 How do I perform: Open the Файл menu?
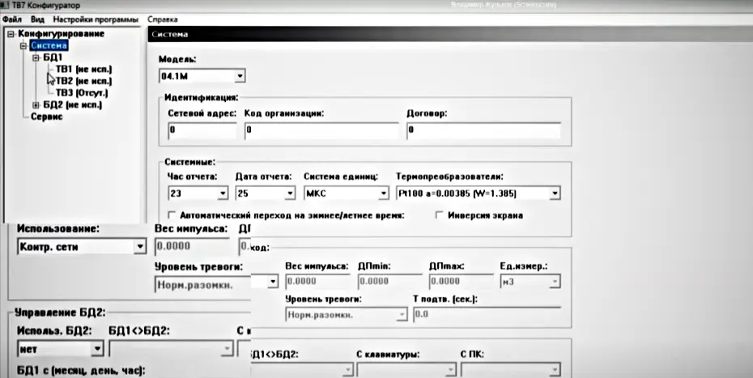tap(12, 19)
